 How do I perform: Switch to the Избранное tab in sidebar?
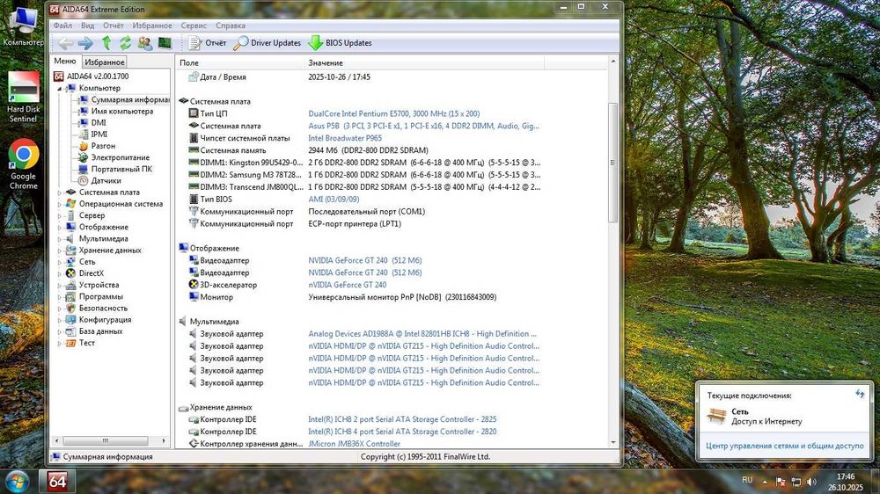coord(105,62)
